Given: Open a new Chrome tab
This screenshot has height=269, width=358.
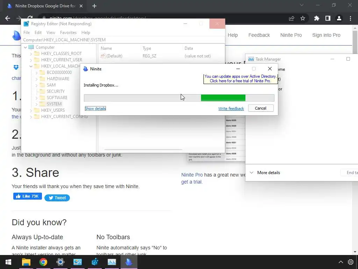Looking at the screenshot, I should tap(94, 6).
